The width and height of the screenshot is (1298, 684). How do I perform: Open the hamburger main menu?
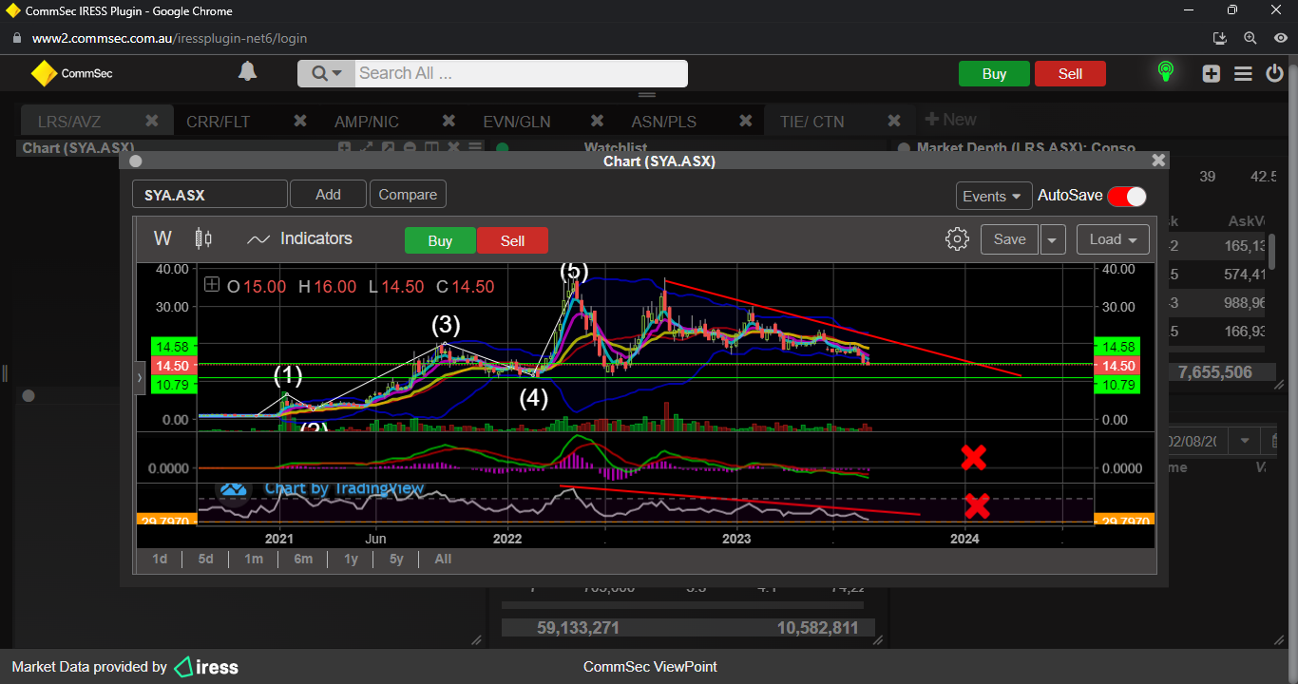(1243, 73)
